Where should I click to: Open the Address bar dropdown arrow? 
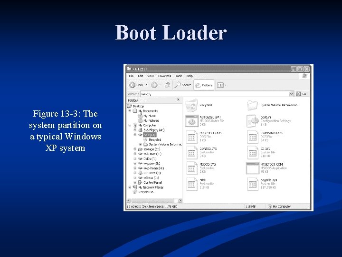pyautogui.click(x=291, y=94)
